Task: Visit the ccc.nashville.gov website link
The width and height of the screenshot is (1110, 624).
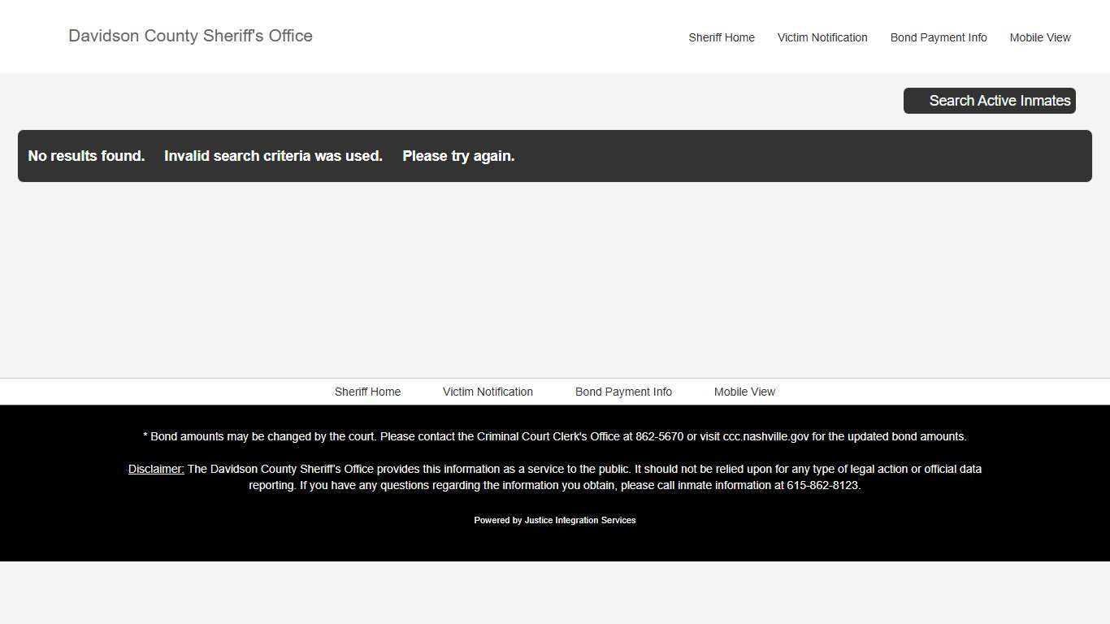Action: (x=765, y=436)
